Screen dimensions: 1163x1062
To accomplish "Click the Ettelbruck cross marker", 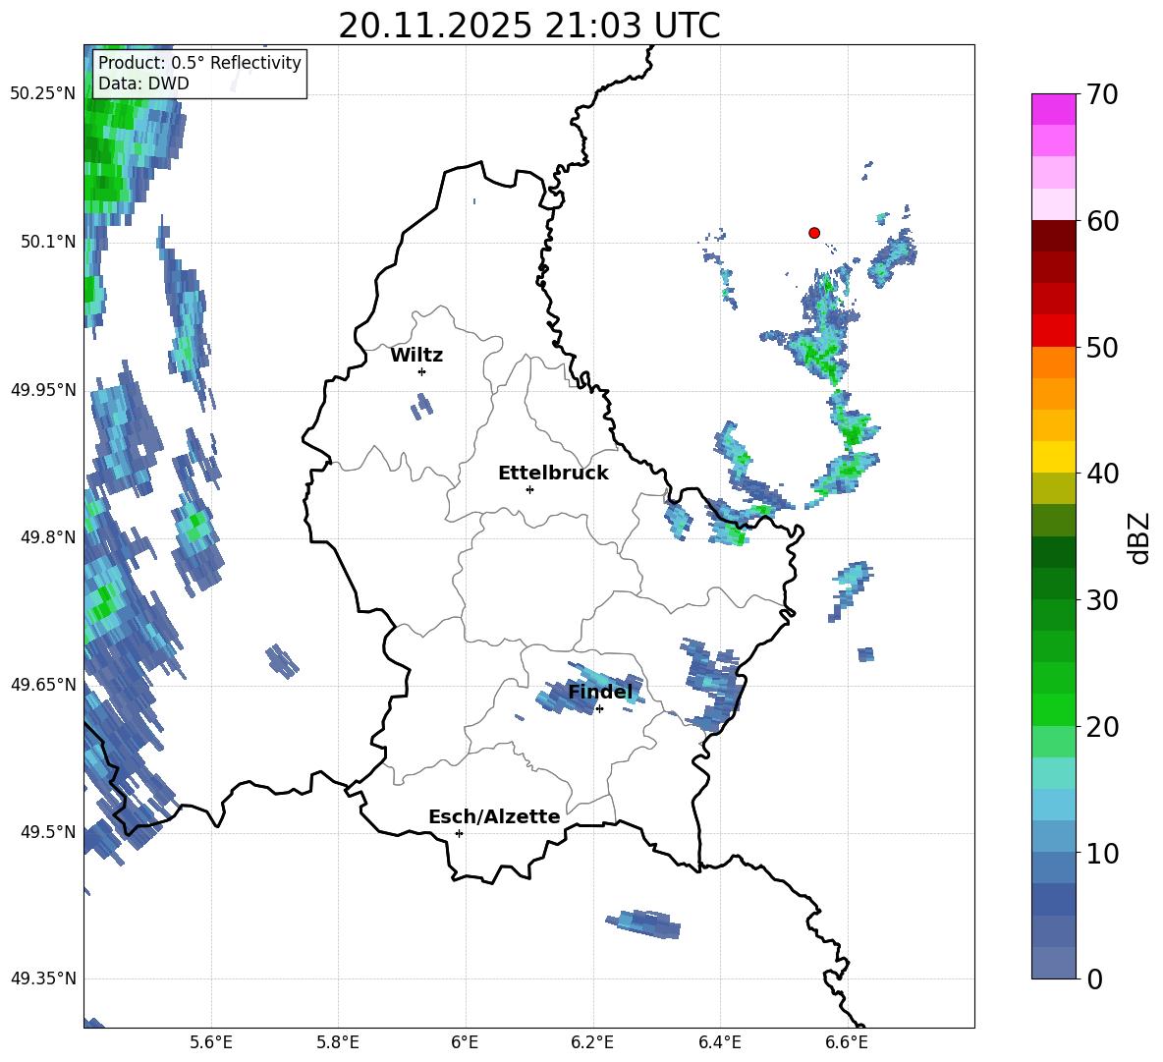I will 529,489.
